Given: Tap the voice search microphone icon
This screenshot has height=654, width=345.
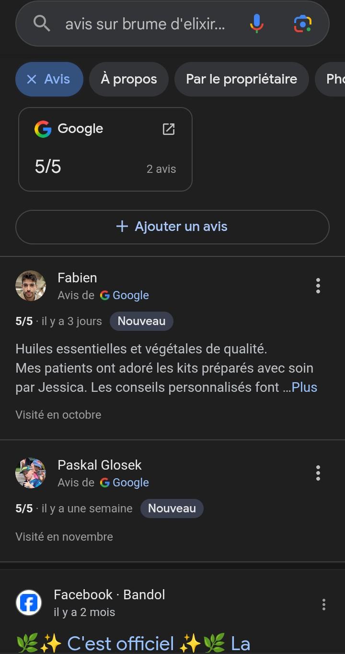Looking at the screenshot, I should click(x=257, y=23).
